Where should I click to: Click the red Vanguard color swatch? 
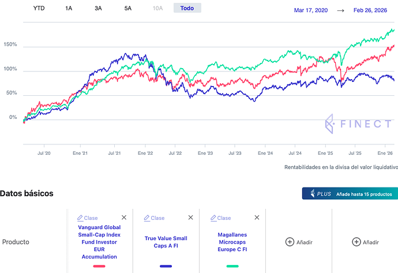[99, 266]
